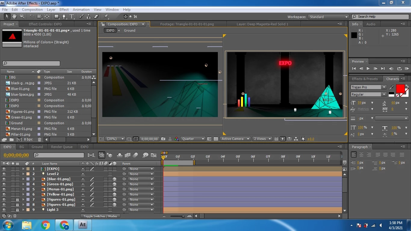The width and height of the screenshot is (411, 231).
Task: Hide the Blue-01.png layer eye
Action: (4, 179)
